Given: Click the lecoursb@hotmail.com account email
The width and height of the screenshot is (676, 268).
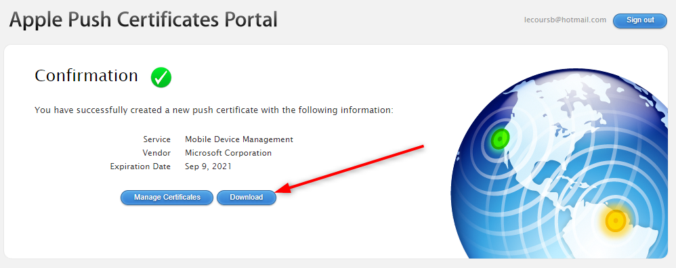Looking at the screenshot, I should pyautogui.click(x=565, y=20).
